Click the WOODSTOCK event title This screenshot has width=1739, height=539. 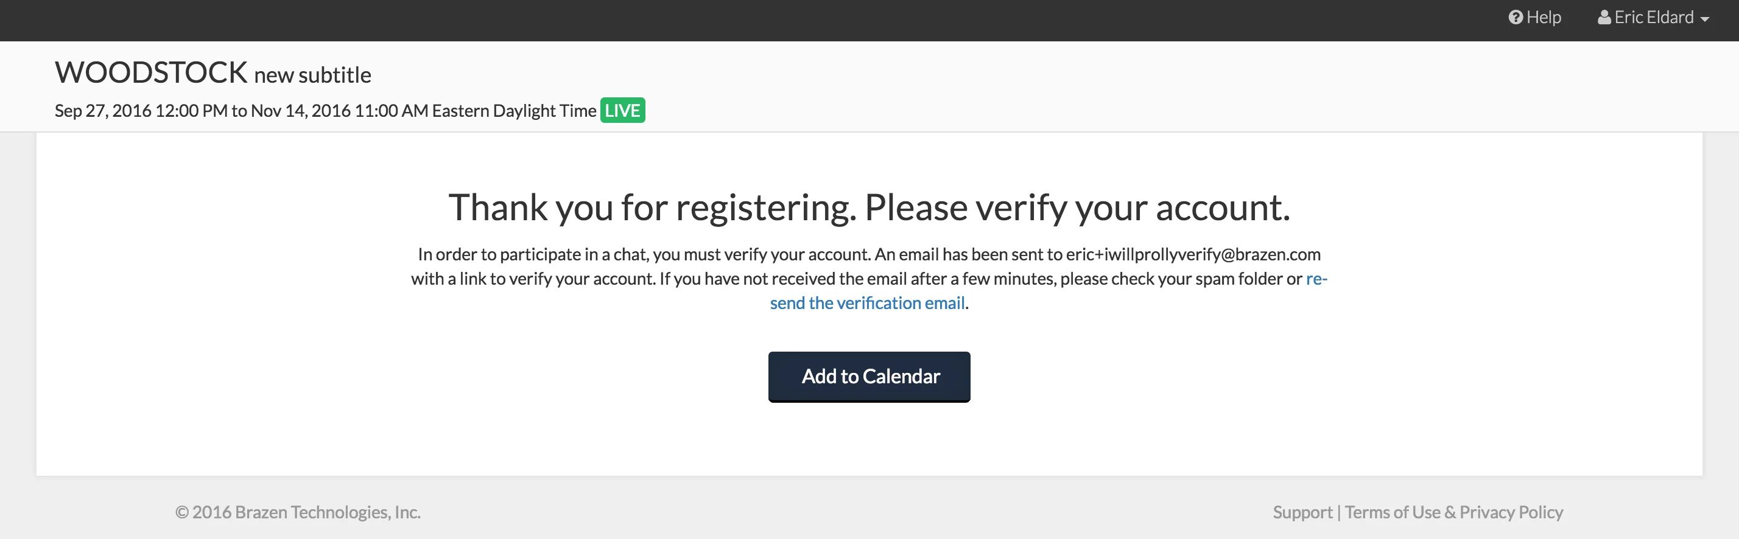(x=151, y=73)
